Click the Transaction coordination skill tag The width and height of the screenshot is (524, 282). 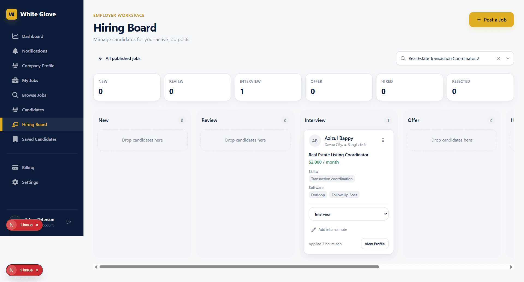pyautogui.click(x=332, y=179)
